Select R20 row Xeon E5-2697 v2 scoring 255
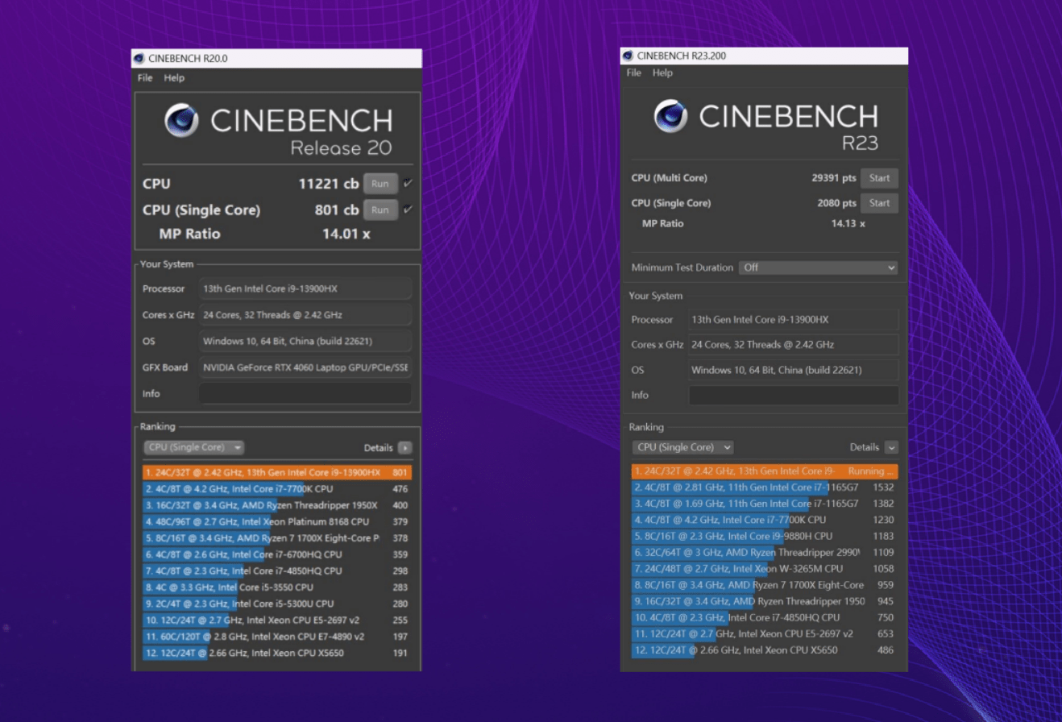 (277, 620)
